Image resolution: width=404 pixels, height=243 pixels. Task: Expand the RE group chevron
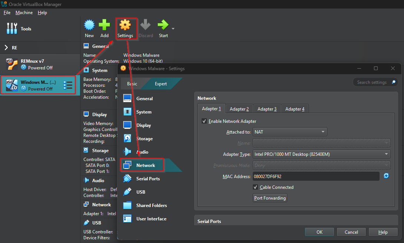6,47
